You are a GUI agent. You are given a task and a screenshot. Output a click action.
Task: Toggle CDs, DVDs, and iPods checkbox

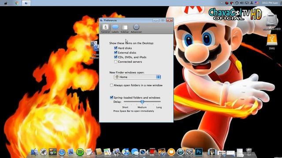[115, 57]
